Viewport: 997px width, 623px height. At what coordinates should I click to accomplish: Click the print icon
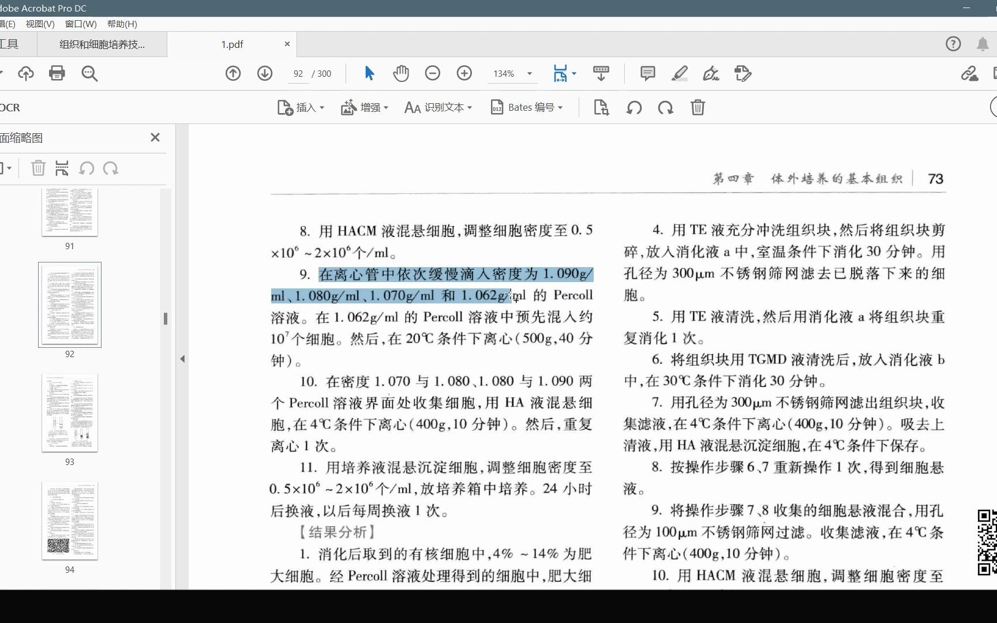point(57,73)
